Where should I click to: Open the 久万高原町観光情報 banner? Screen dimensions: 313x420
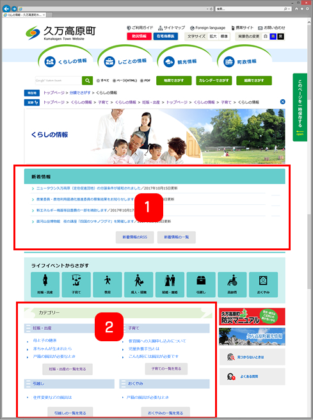(252, 337)
